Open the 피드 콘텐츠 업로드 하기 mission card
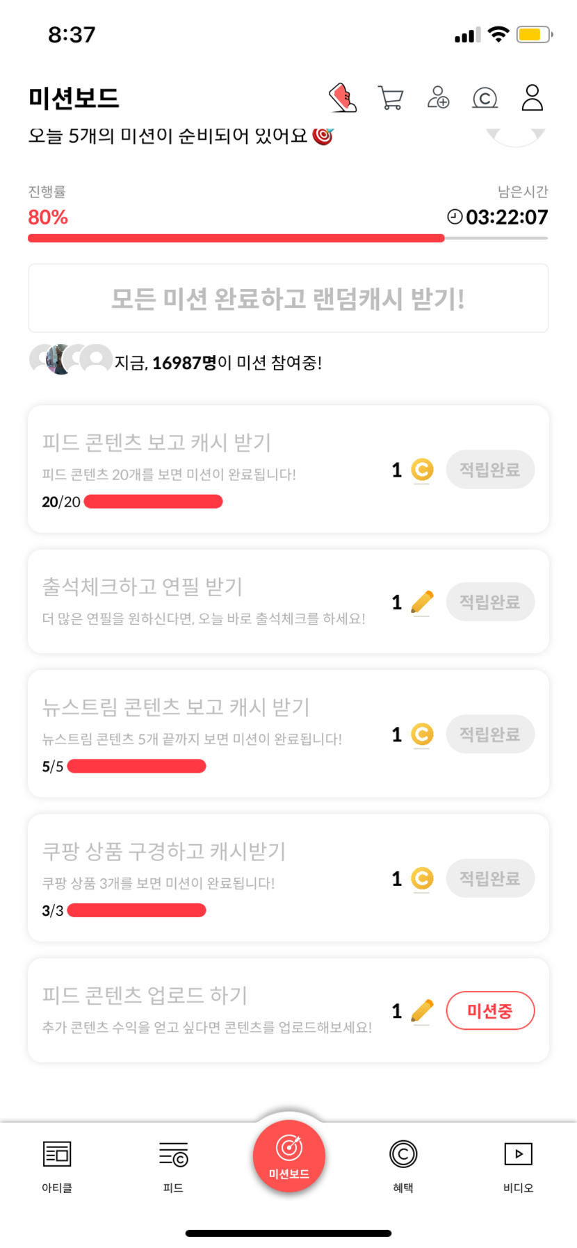577x1248 pixels. (209, 1010)
